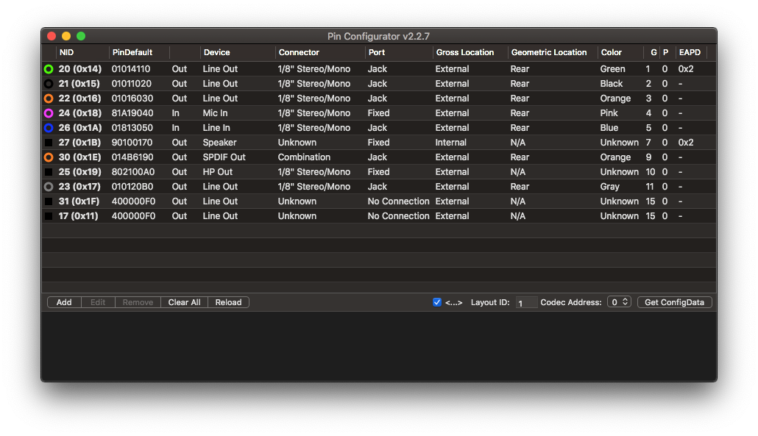
Task: Click the black square icon for Speaker row
Action: click(x=49, y=143)
